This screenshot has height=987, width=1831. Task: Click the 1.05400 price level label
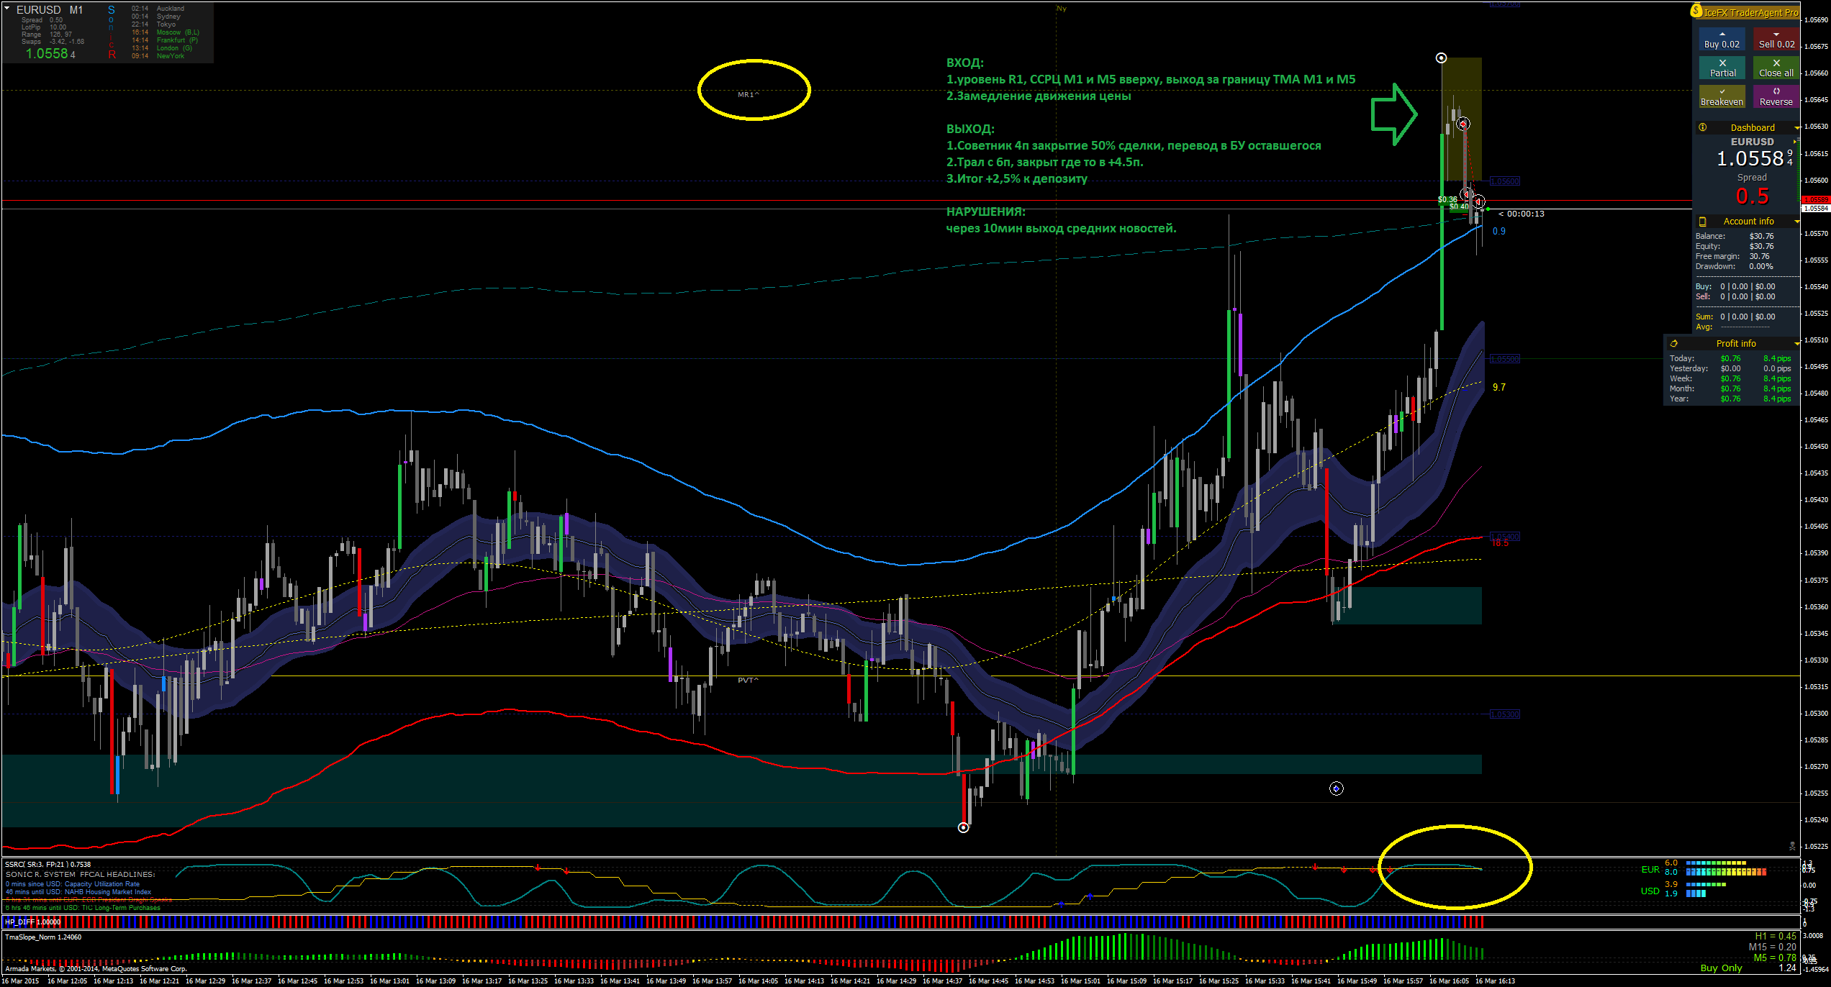pos(1504,536)
